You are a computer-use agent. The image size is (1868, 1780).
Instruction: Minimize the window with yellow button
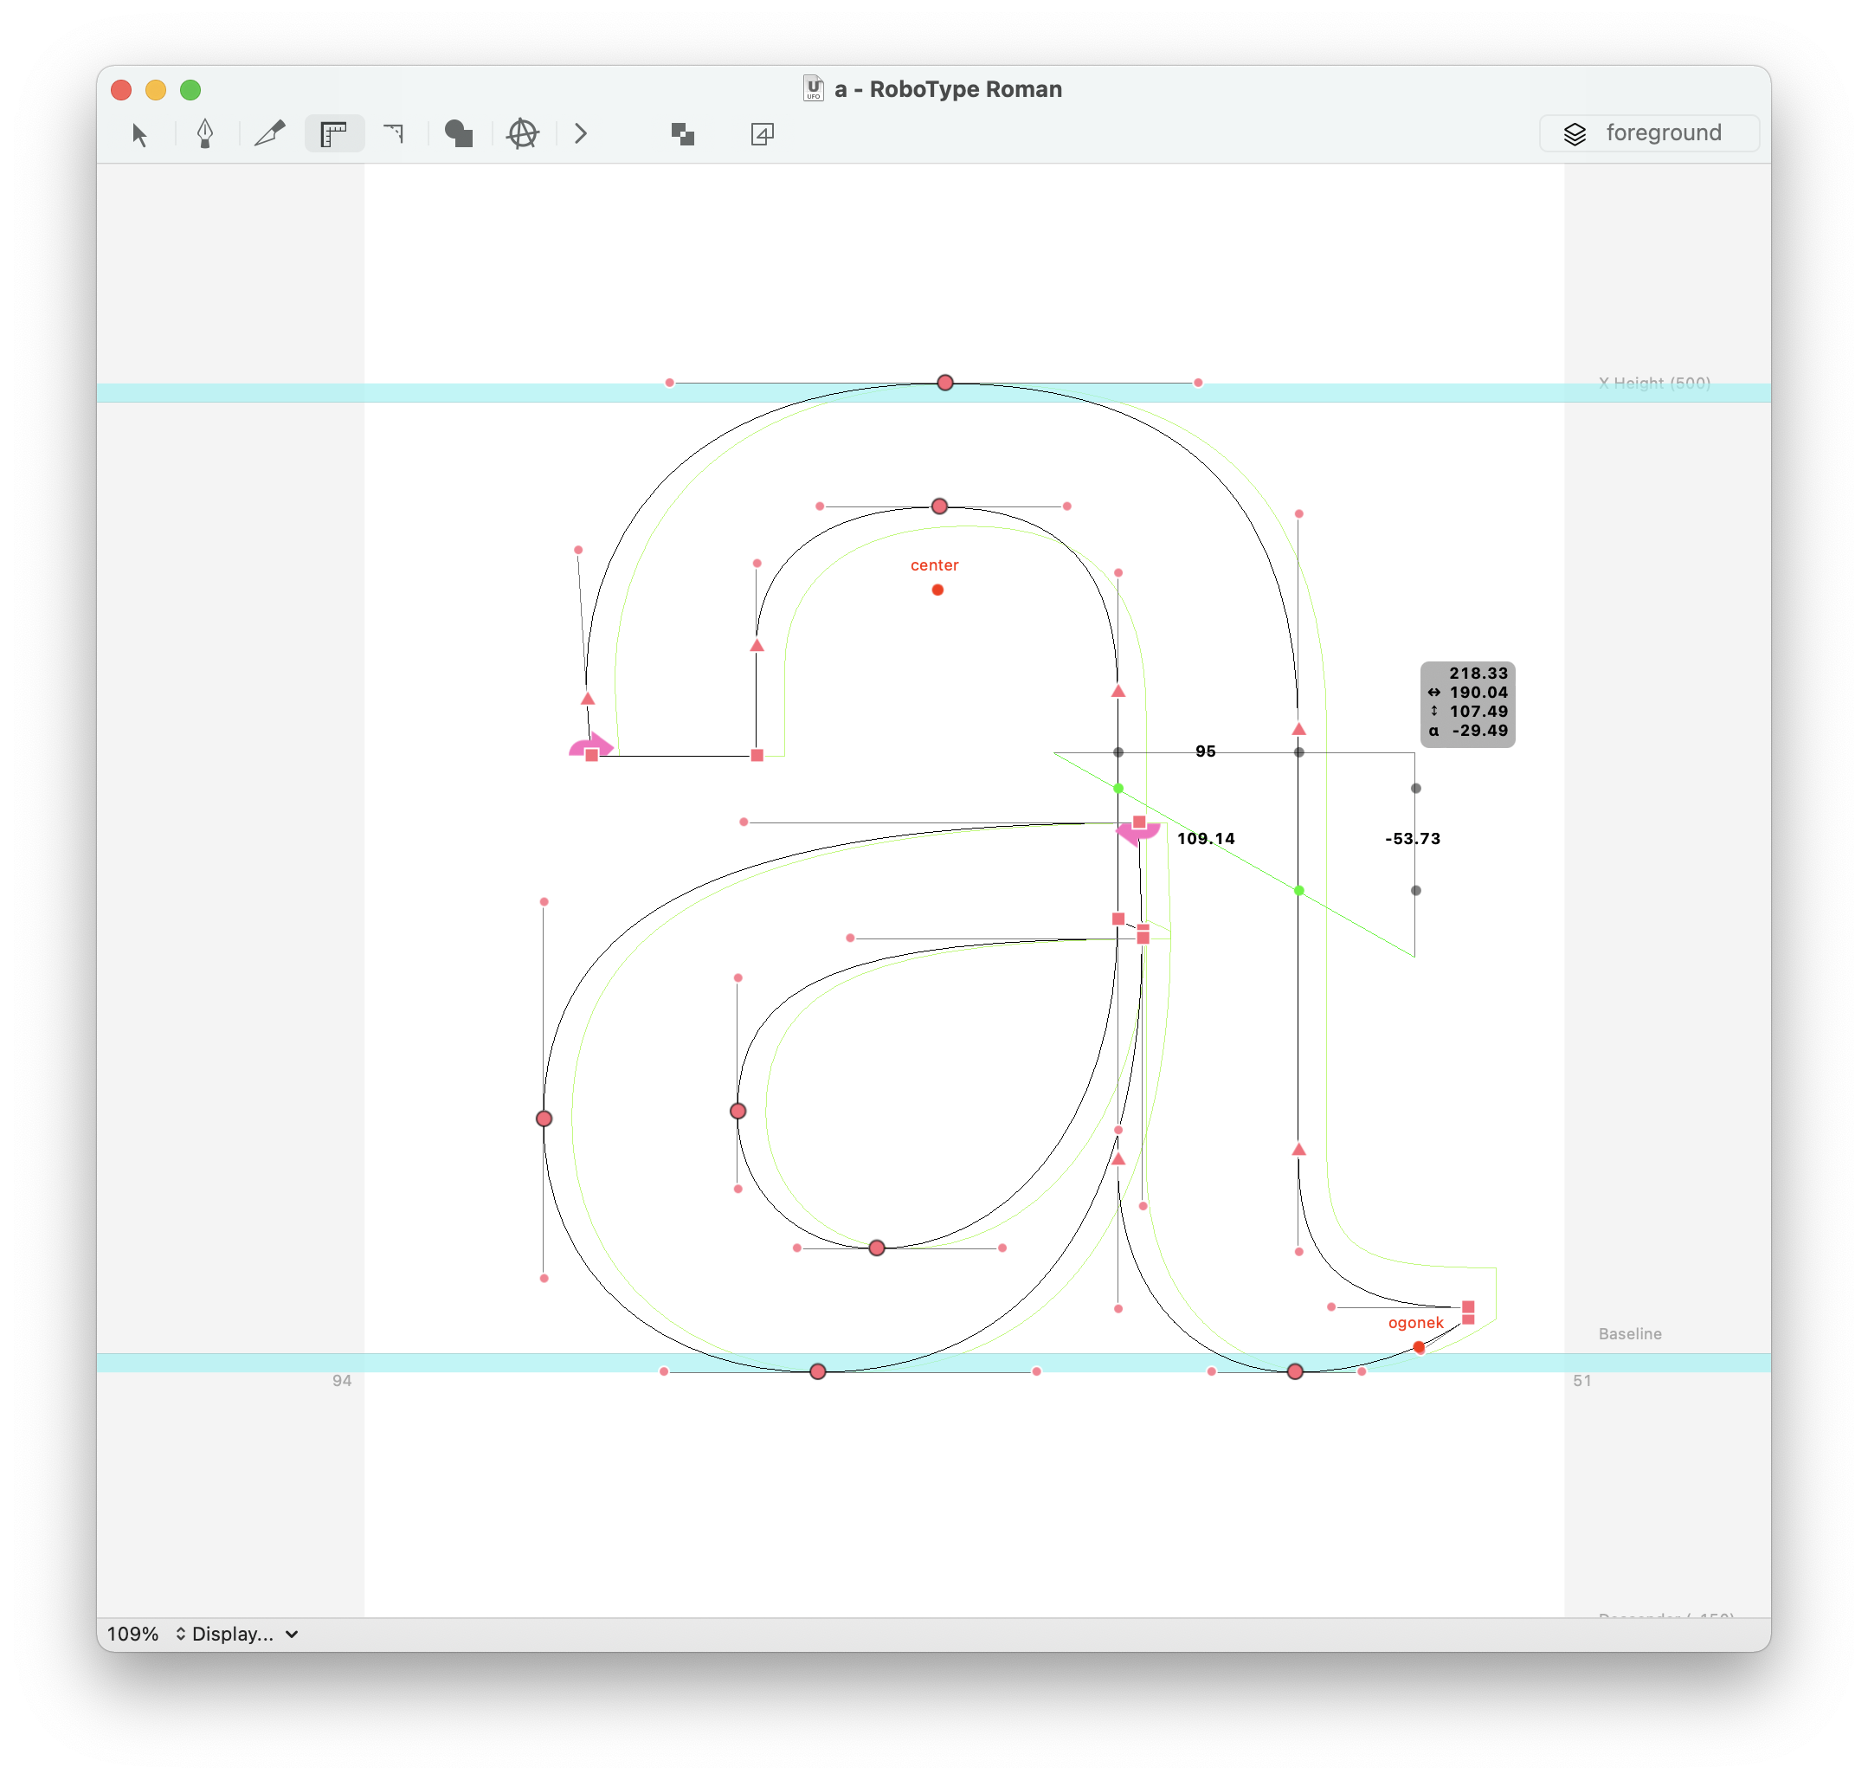pos(156,90)
